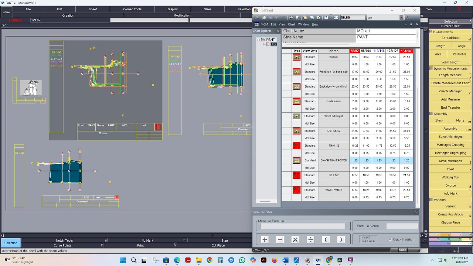
Task: Toggle the Assembly section checkbox
Action: click(x=431, y=114)
